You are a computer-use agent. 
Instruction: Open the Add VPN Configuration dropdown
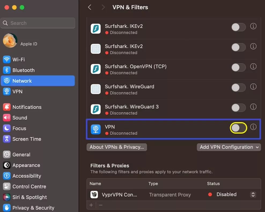(x=229, y=147)
